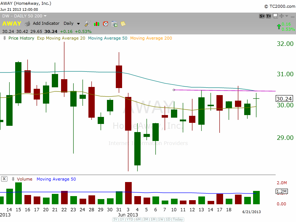Select blue Volume Moving Average 50 legend
Viewport: 296px width, 222px height.
pyautogui.click(x=56, y=179)
